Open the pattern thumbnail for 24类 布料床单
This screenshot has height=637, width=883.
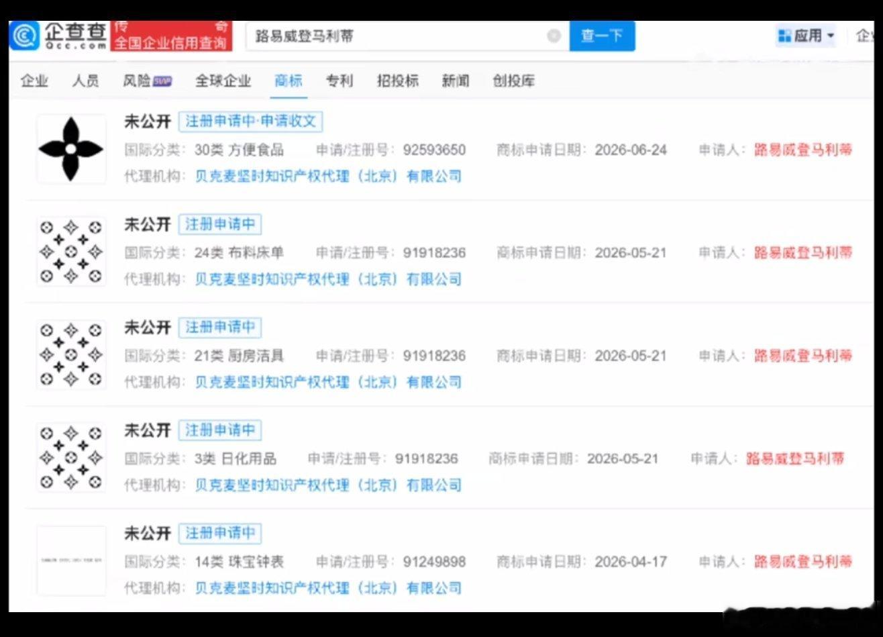pos(71,252)
